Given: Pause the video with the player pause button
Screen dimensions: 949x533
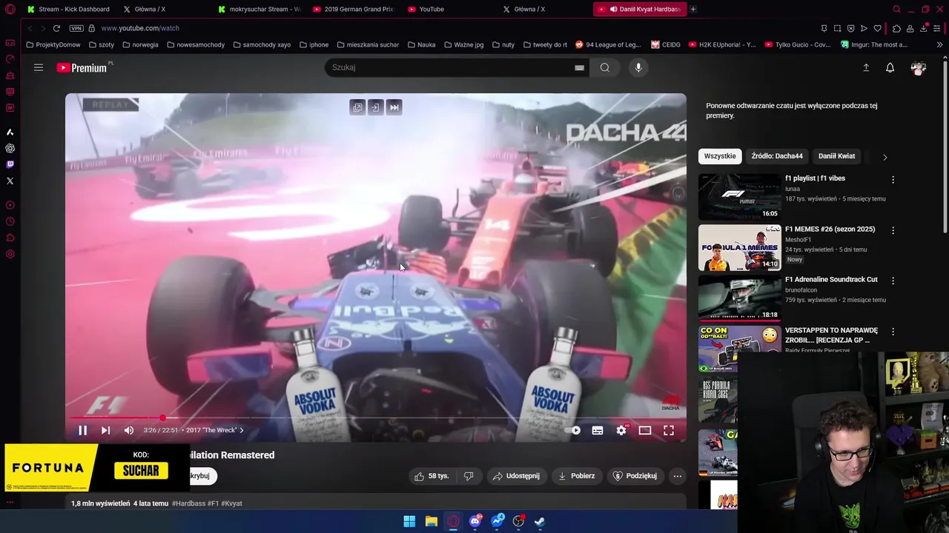Looking at the screenshot, I should point(82,430).
